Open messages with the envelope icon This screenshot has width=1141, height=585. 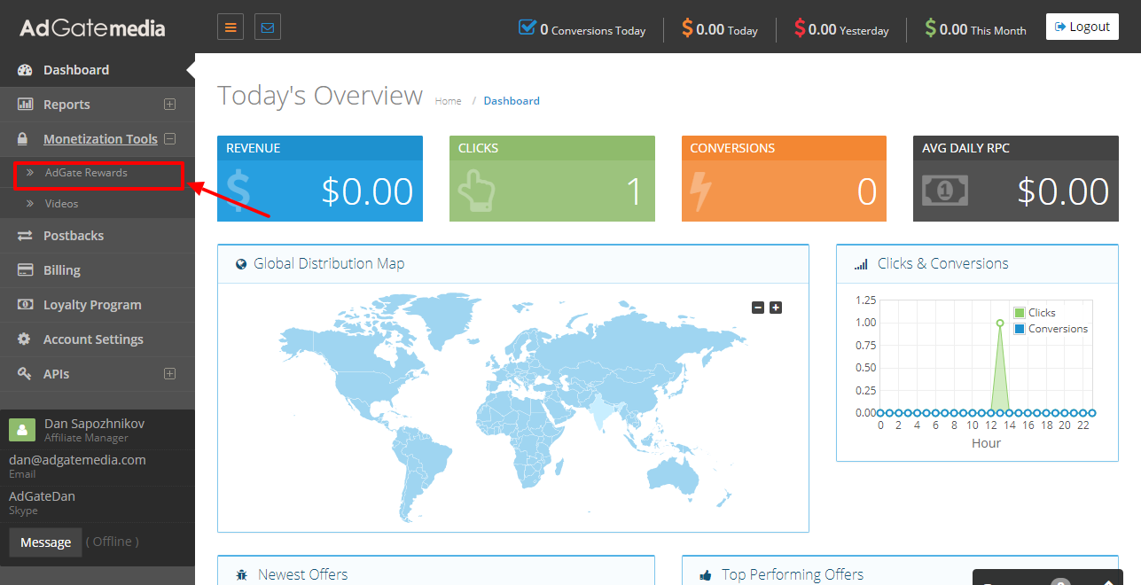click(268, 27)
